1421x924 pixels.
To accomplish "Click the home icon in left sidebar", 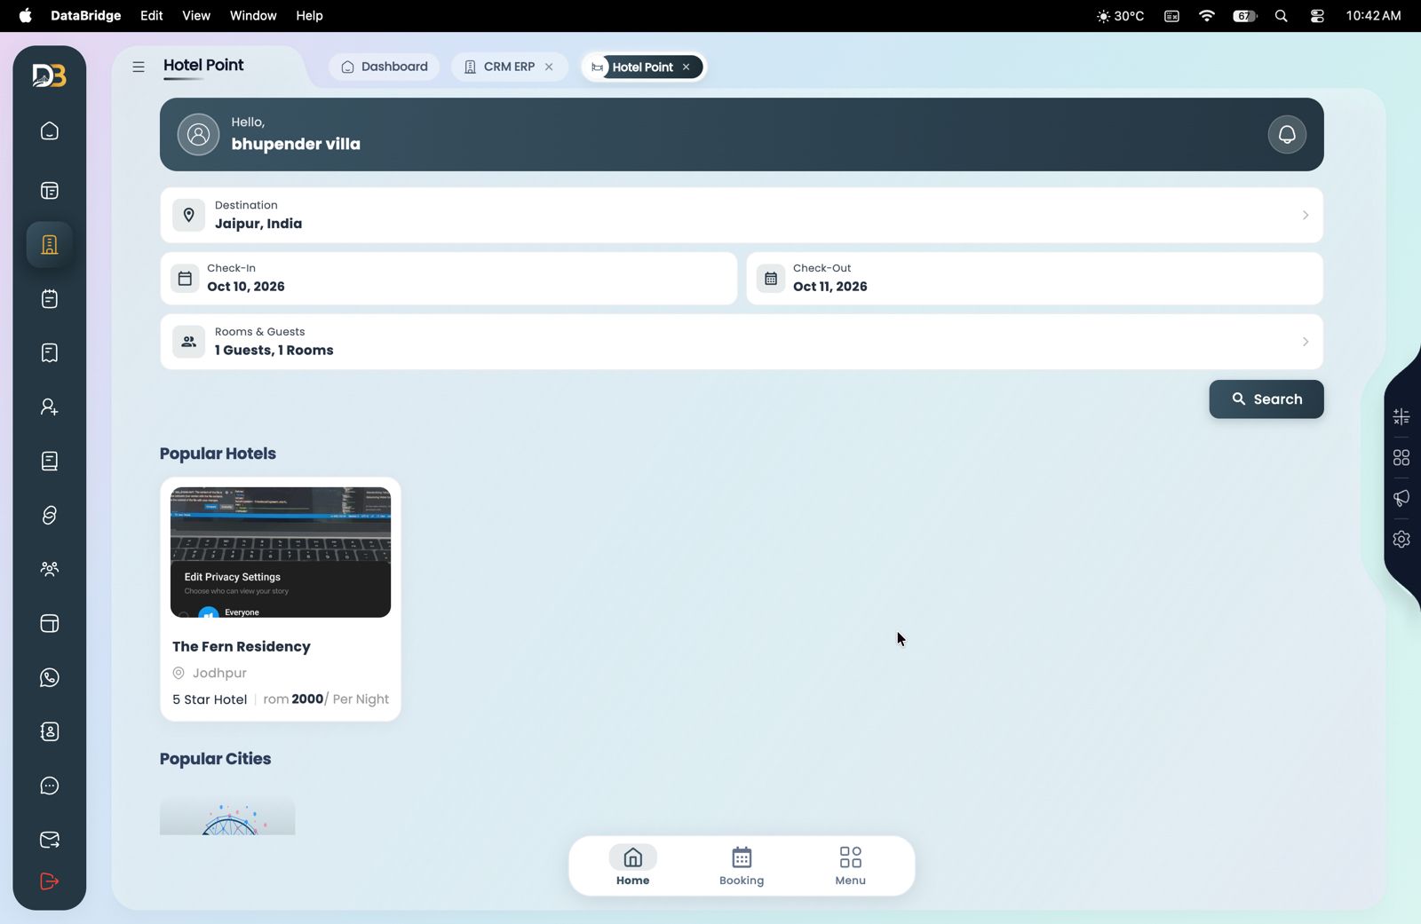I will coord(50,131).
